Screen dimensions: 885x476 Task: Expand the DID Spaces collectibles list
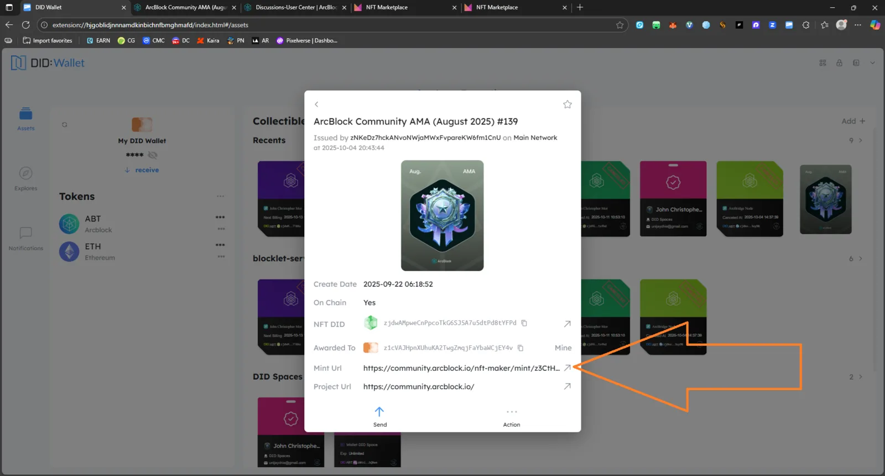856,377
